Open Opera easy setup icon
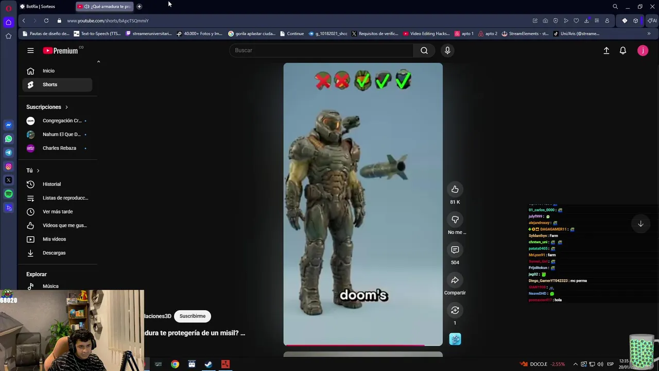Screen dimensions: 659x371 click(x=597, y=21)
